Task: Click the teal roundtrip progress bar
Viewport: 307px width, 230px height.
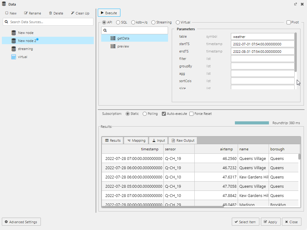Action: coord(252,123)
